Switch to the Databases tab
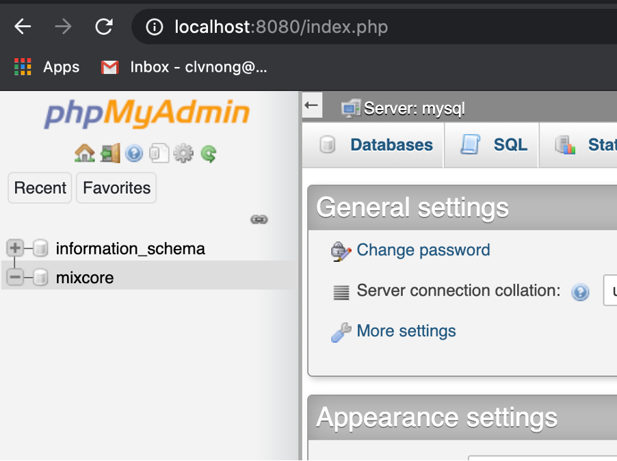This screenshot has height=461, width=617. [x=391, y=144]
